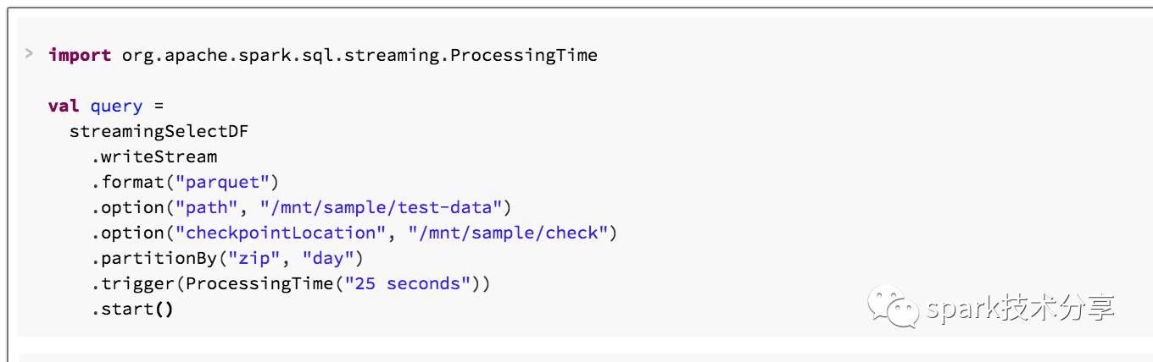The image size is (1153, 362).
Task: Click the .start() call line
Action: (132, 309)
